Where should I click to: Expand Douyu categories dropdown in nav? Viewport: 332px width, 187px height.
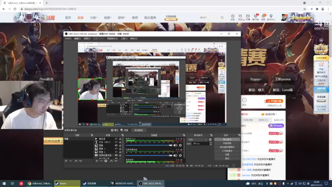[94, 17]
